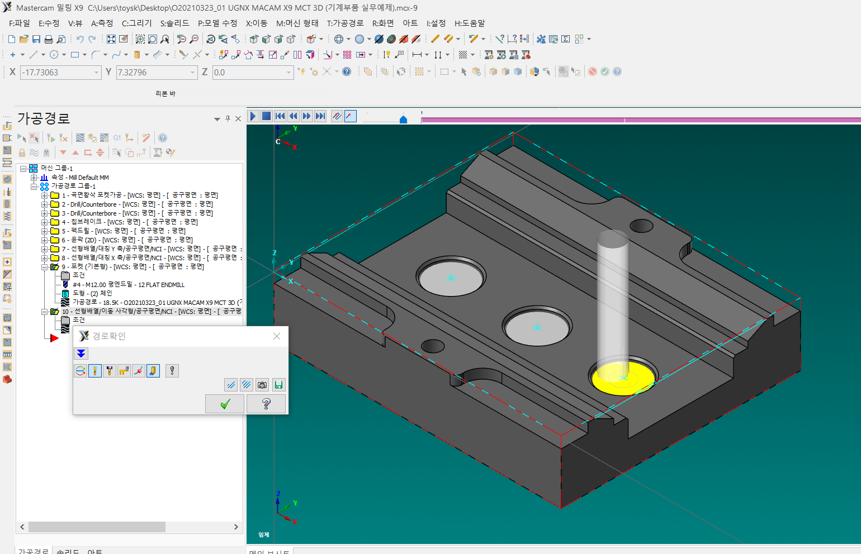Click question mark help button in dialog
The image size is (861, 554).
coord(266,404)
